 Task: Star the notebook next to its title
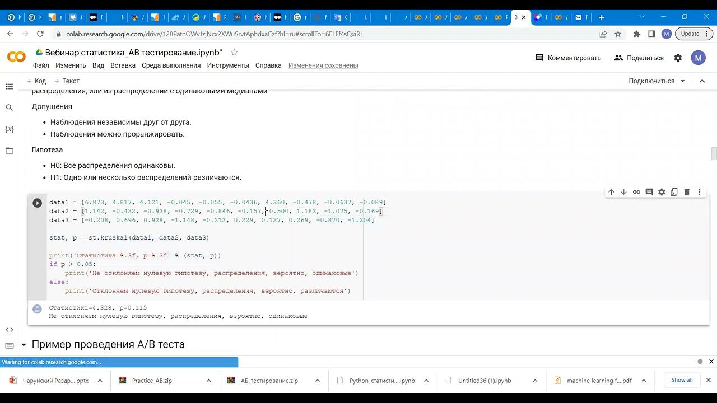[x=234, y=52]
